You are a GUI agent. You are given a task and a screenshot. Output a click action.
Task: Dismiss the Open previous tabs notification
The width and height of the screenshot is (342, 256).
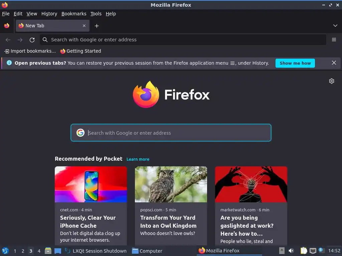point(334,63)
